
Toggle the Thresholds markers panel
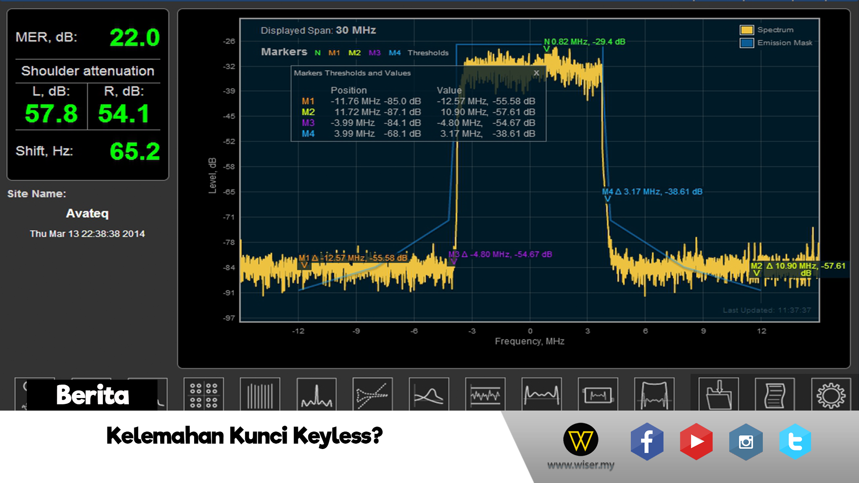tap(428, 53)
